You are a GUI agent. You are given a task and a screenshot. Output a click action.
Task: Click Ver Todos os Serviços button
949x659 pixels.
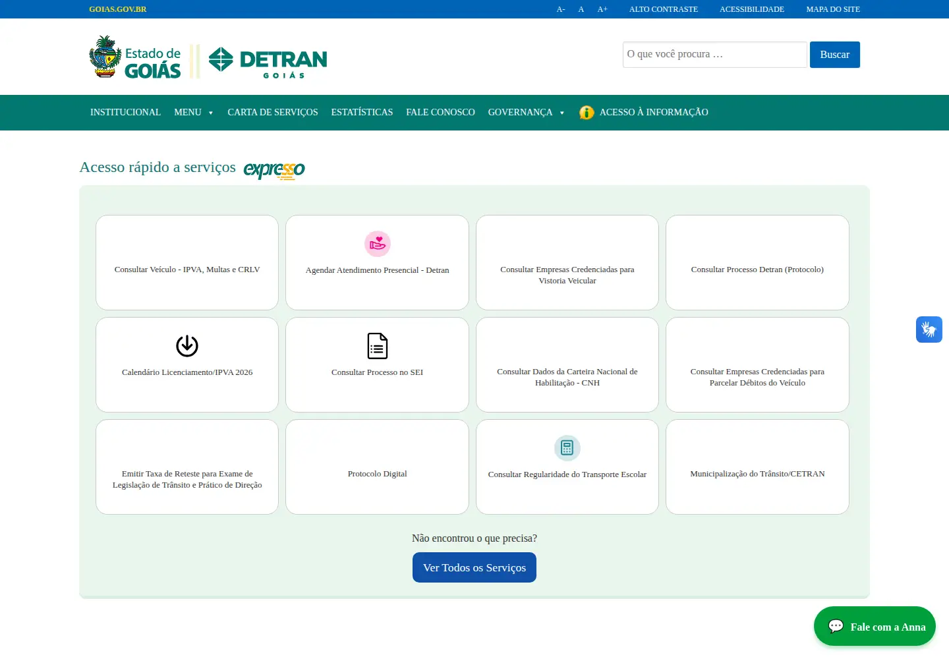pos(474,567)
